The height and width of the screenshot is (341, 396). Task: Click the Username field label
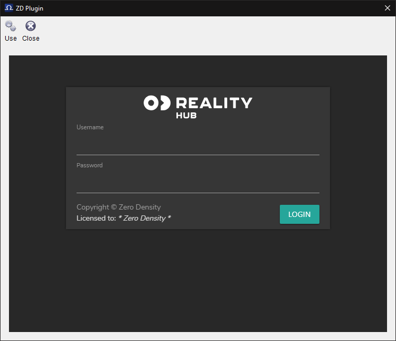[x=90, y=127]
